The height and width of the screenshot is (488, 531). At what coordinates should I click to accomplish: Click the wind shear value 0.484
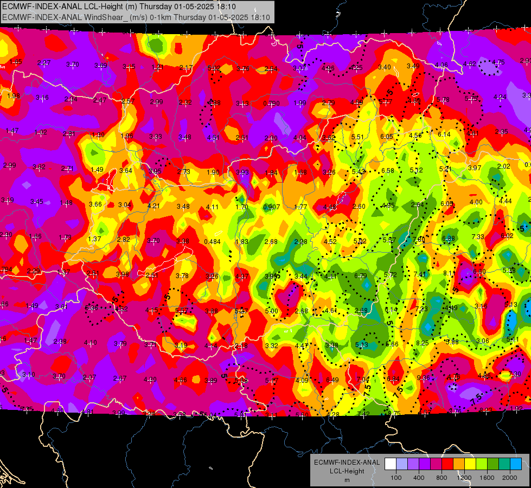[212, 242]
